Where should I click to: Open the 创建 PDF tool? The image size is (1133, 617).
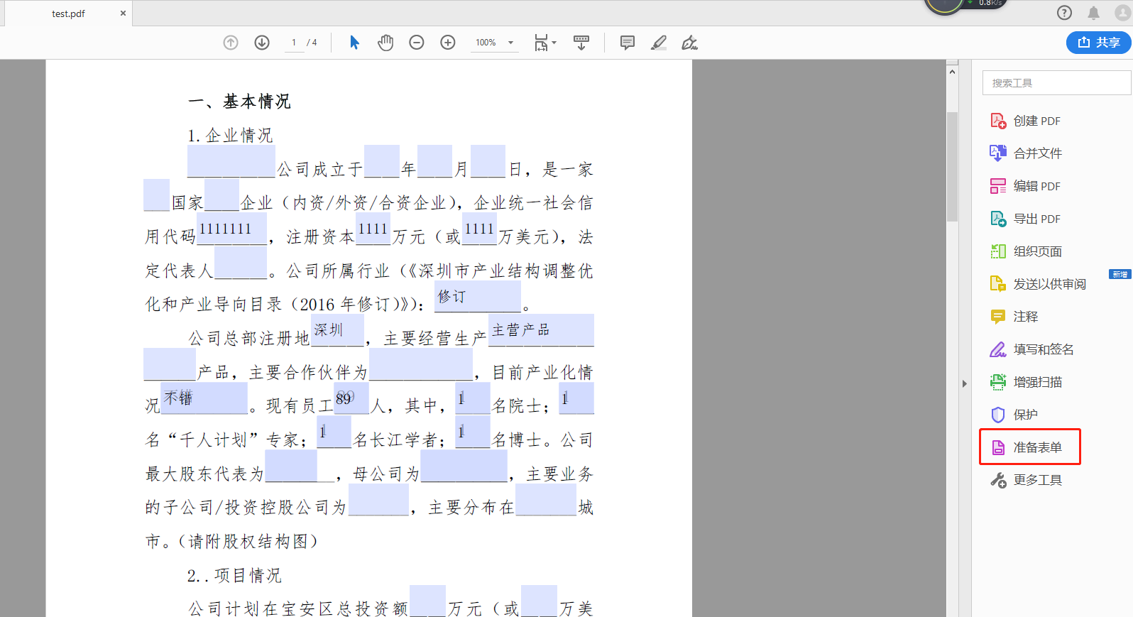(1026, 121)
